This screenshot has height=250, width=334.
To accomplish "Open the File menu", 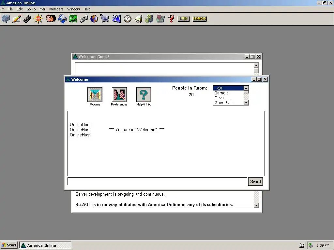I will [10, 9].
